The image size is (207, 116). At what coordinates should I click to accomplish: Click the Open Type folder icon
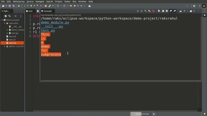click(x=46, y=6)
